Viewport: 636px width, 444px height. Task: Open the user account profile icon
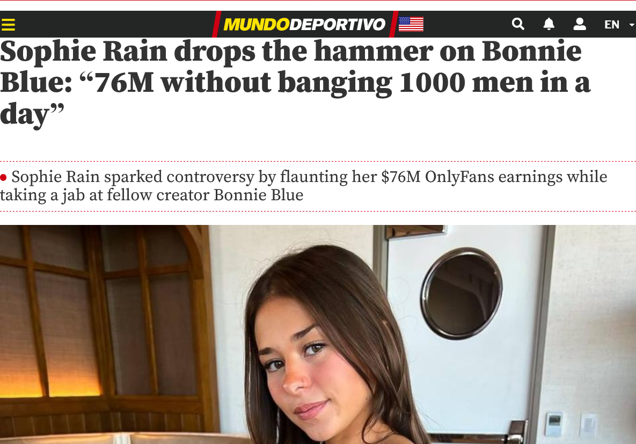coord(580,24)
